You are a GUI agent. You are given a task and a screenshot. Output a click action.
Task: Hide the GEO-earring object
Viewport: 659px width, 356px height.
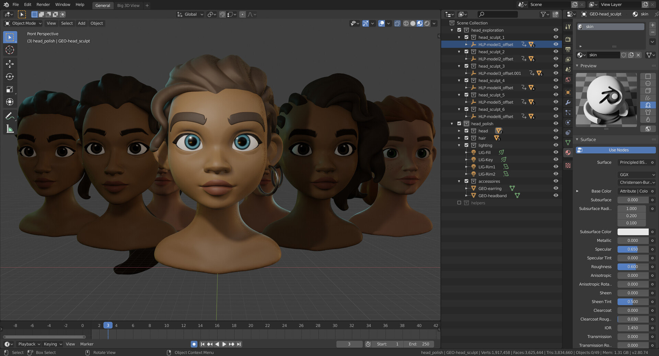click(556, 188)
